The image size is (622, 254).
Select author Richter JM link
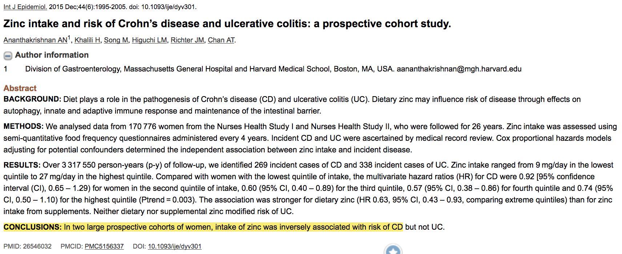coord(187,40)
